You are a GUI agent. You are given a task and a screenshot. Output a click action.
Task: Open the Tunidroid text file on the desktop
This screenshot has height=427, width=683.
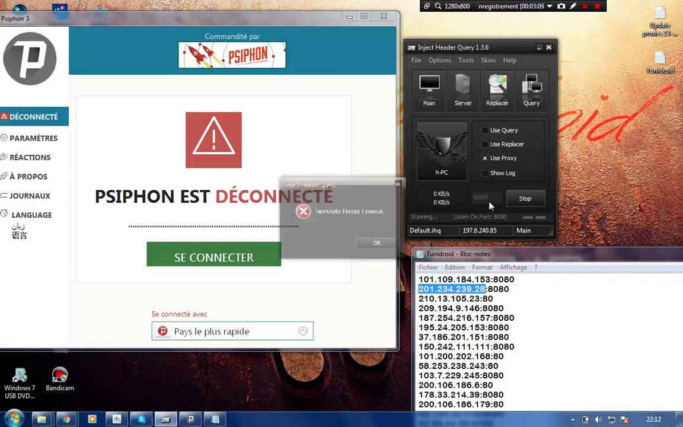[660, 63]
